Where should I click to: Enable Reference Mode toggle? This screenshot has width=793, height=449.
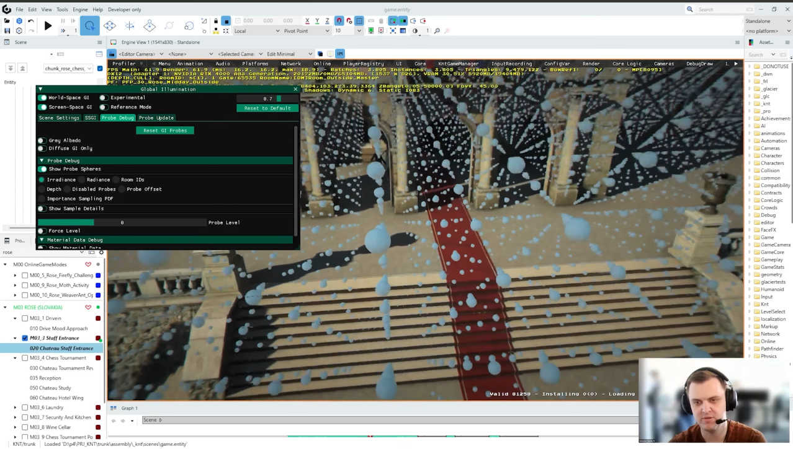coord(104,107)
